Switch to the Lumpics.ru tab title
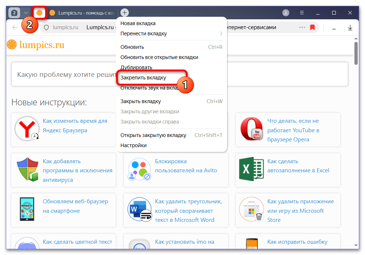 click(86, 13)
